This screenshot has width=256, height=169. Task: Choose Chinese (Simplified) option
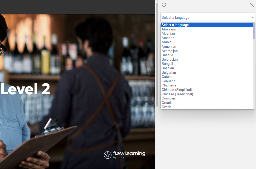[x=206, y=90]
